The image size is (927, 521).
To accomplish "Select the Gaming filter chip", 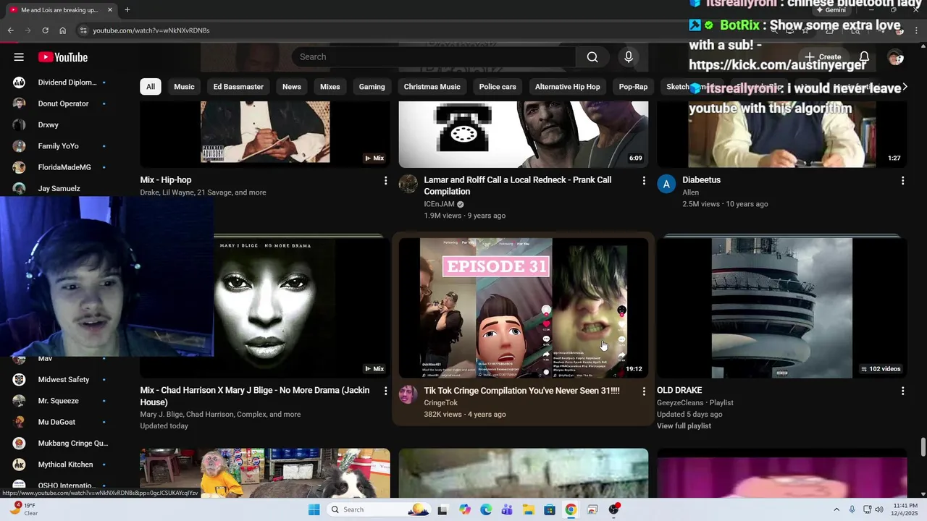I will pos(372,87).
